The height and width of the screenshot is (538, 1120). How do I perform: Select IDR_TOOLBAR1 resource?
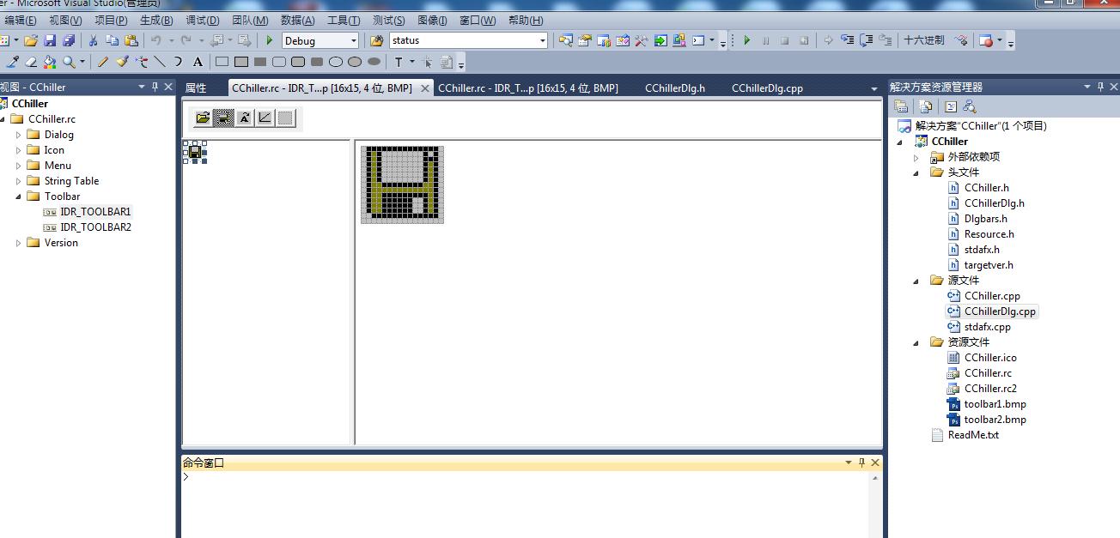coord(95,212)
